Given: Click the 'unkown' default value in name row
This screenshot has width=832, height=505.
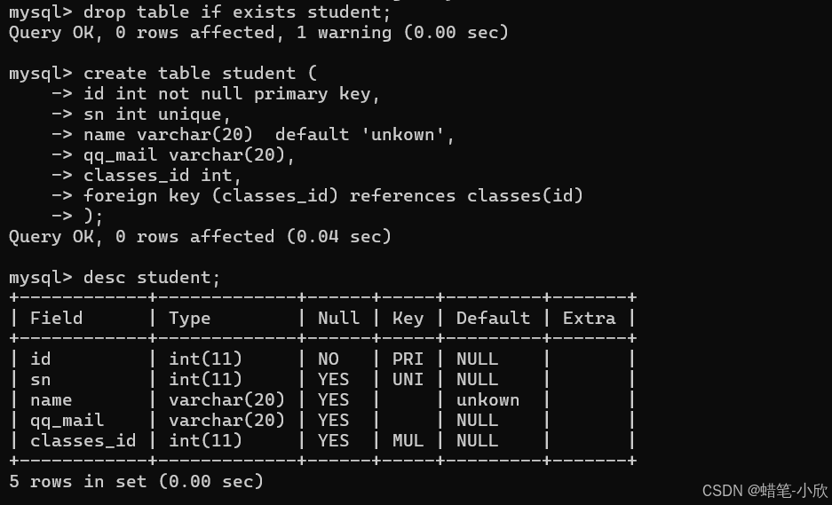Looking at the screenshot, I should coord(487,400).
